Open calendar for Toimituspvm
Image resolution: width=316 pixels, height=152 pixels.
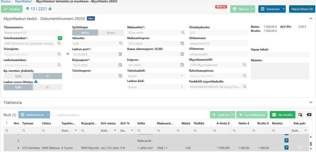click(120, 76)
